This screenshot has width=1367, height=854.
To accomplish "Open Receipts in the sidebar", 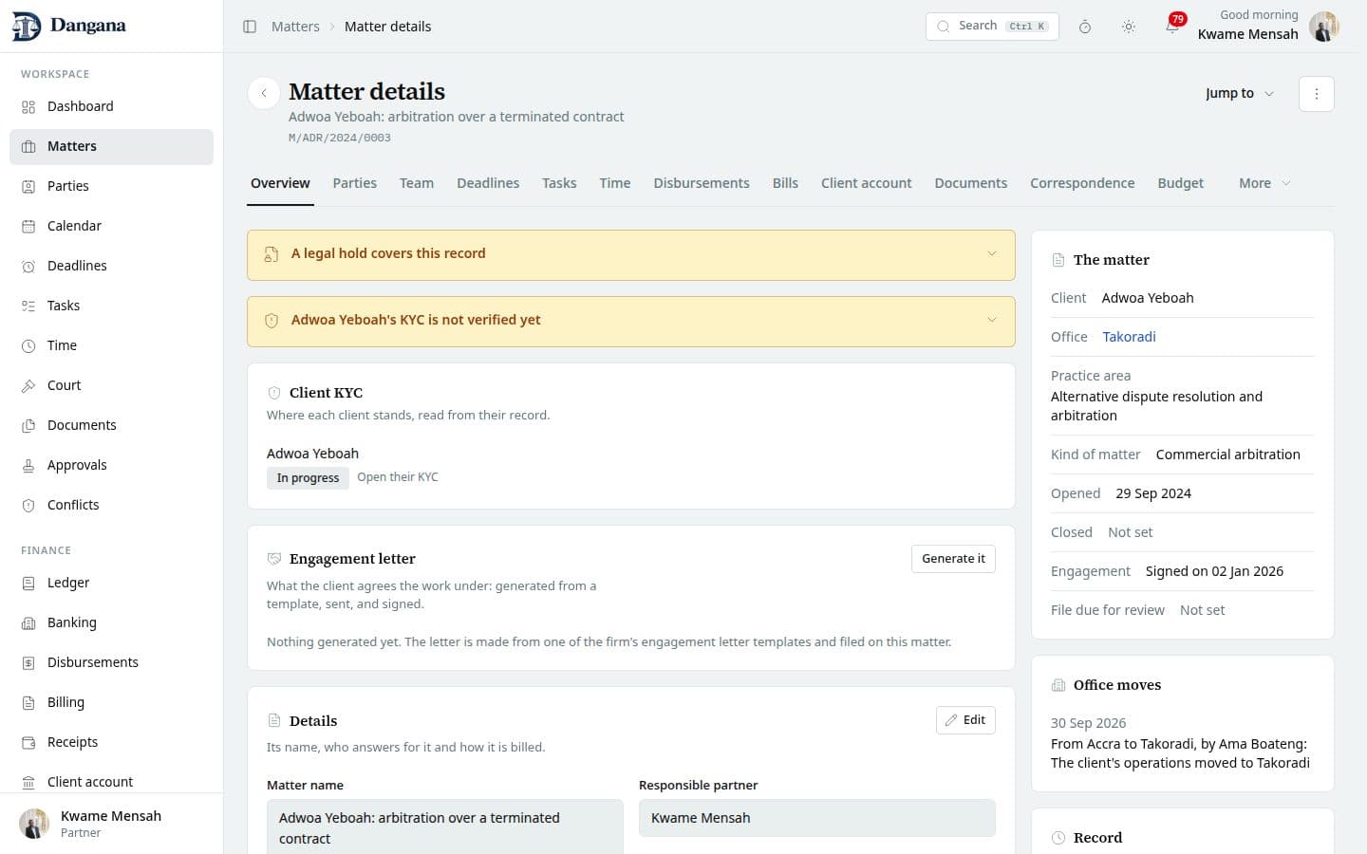I will (x=111, y=742).
